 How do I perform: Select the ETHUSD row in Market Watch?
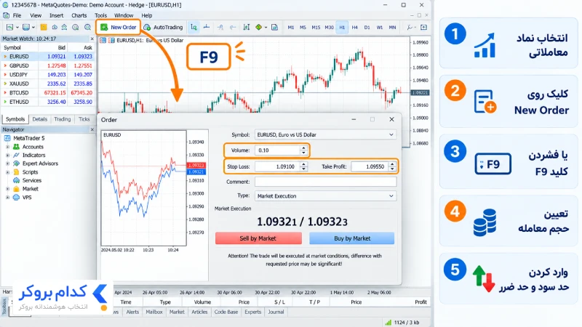48,102
